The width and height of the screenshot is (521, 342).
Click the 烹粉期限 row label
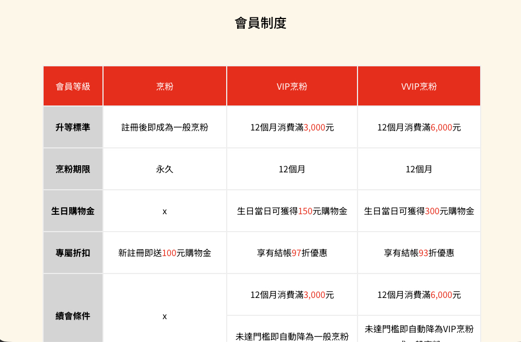coord(73,169)
